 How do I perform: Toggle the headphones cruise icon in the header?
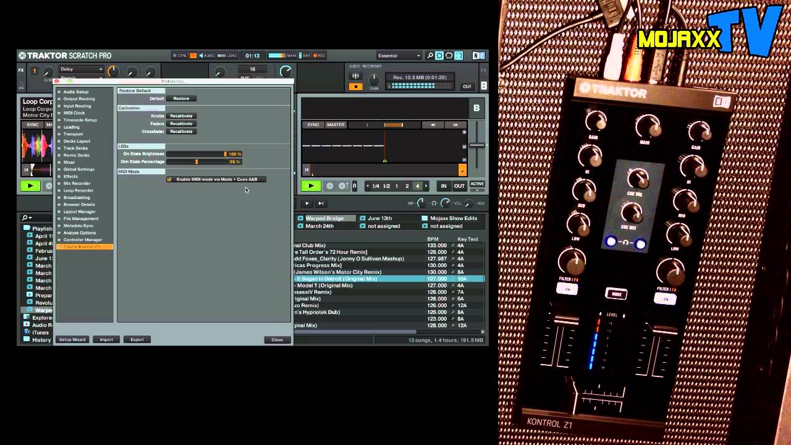[449, 56]
